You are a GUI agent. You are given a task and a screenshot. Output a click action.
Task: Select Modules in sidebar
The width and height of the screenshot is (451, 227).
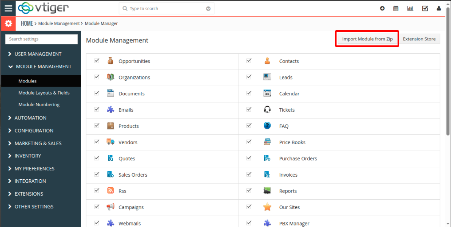(x=41, y=81)
